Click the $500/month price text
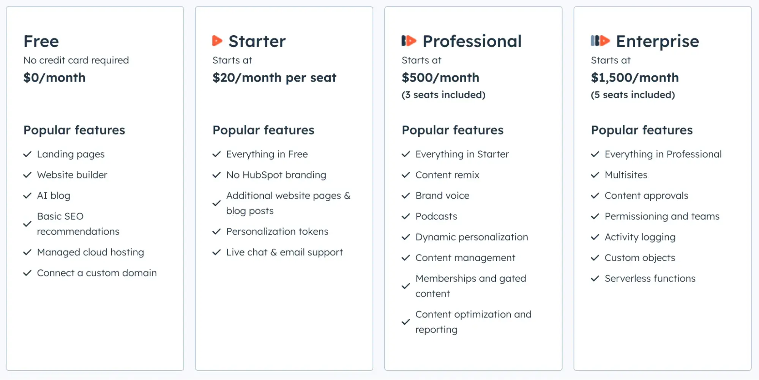 point(440,78)
